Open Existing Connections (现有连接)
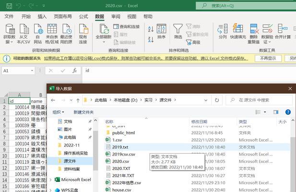296x192 pixels. click(x=83, y=34)
